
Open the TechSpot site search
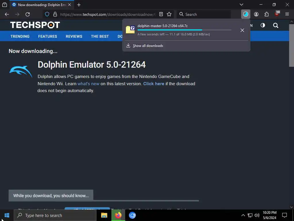(276, 25)
